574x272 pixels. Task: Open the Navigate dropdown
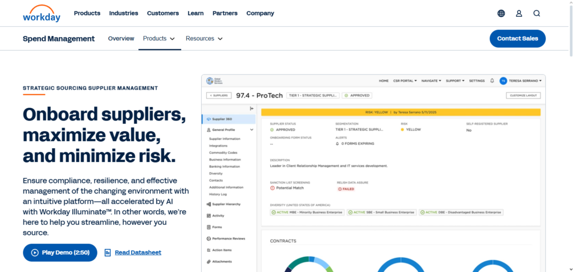click(x=431, y=81)
